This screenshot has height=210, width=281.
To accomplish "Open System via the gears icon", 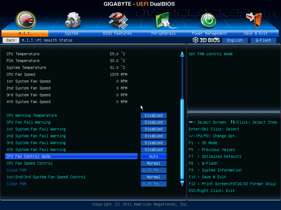I will (73, 20).
